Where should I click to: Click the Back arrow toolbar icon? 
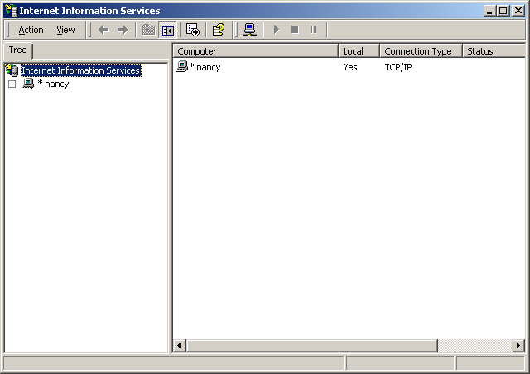(x=104, y=30)
